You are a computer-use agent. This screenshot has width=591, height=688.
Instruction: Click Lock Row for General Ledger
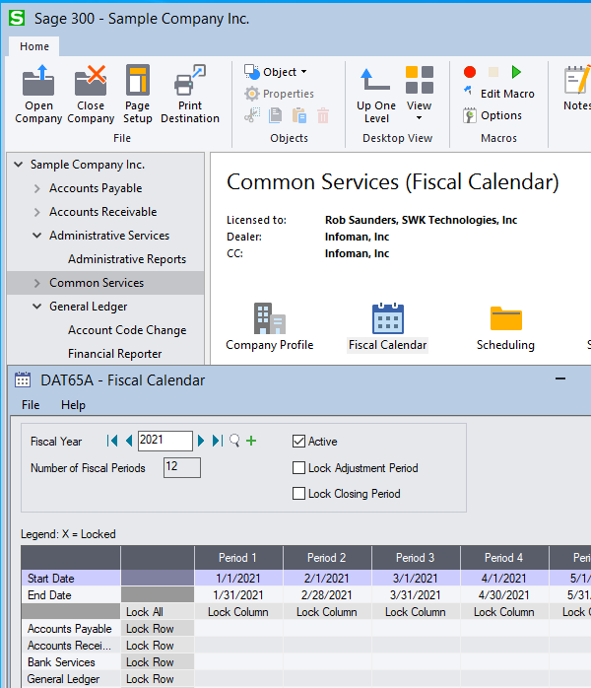pos(158,678)
